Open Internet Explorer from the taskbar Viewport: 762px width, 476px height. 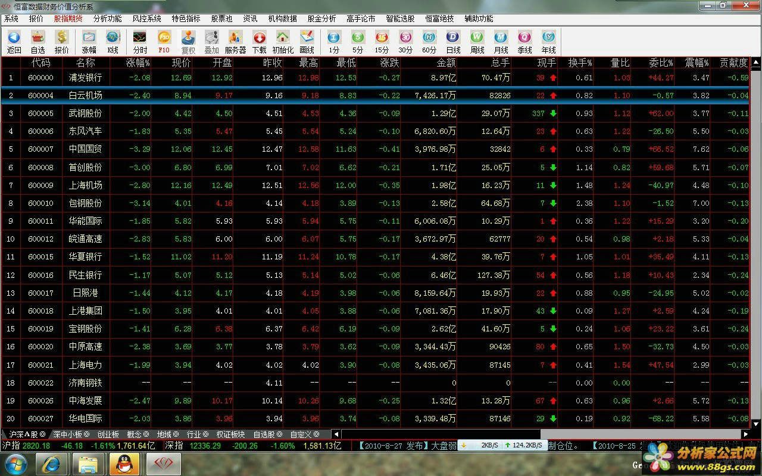coord(51,464)
